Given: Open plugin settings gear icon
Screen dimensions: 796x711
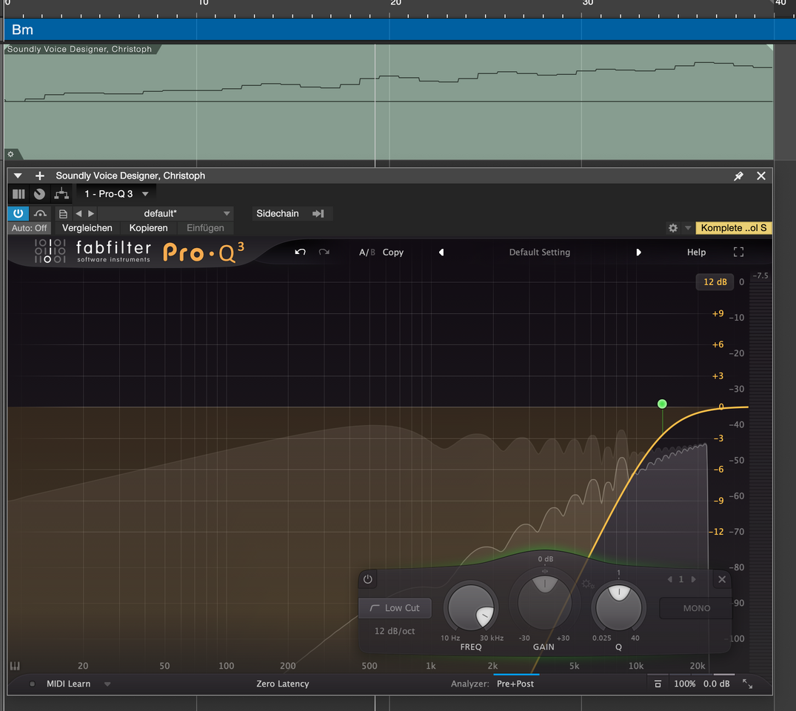Looking at the screenshot, I should point(673,228).
